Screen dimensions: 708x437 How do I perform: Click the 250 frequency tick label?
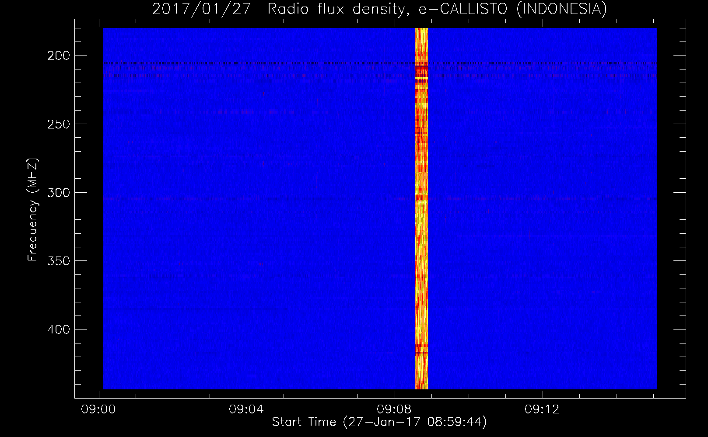click(58, 124)
